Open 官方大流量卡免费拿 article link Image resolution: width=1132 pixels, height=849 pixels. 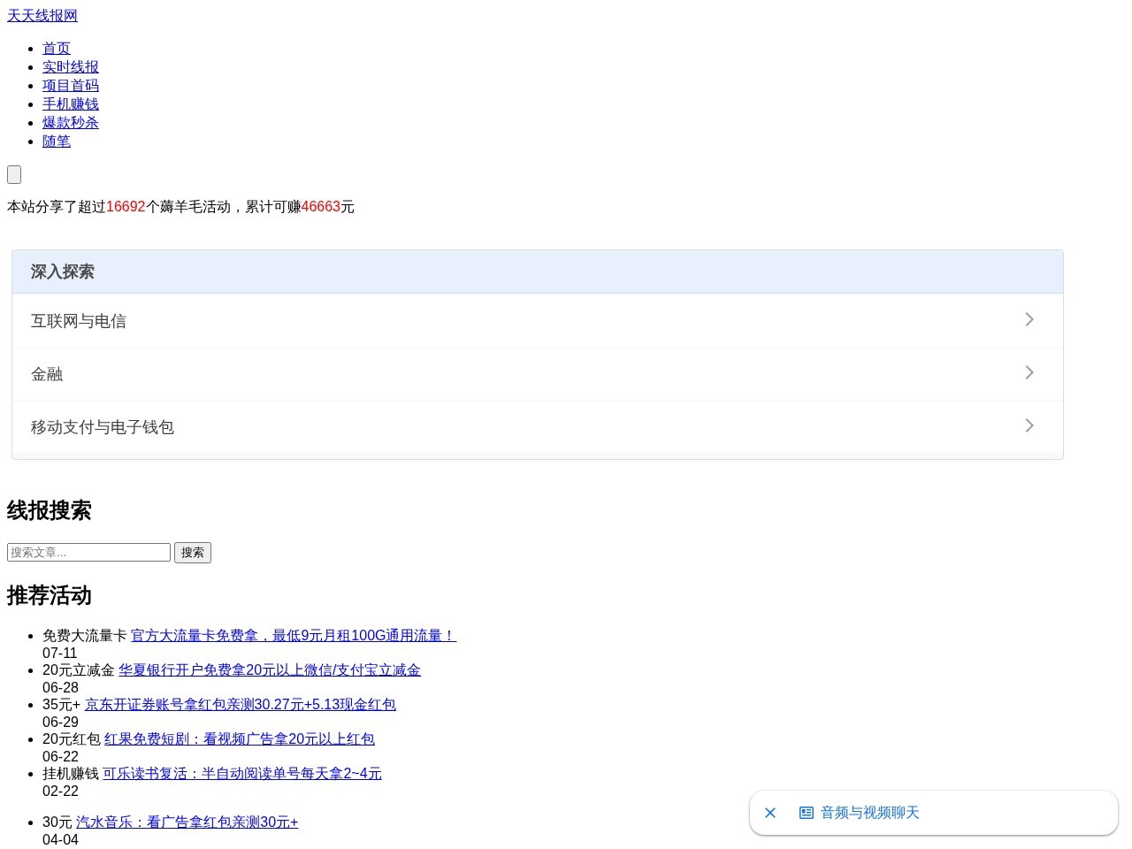pos(294,636)
